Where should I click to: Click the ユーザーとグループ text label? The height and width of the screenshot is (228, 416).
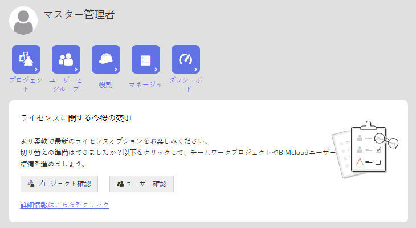click(x=66, y=84)
